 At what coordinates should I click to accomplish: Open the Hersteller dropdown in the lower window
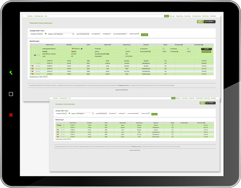[64, 114]
